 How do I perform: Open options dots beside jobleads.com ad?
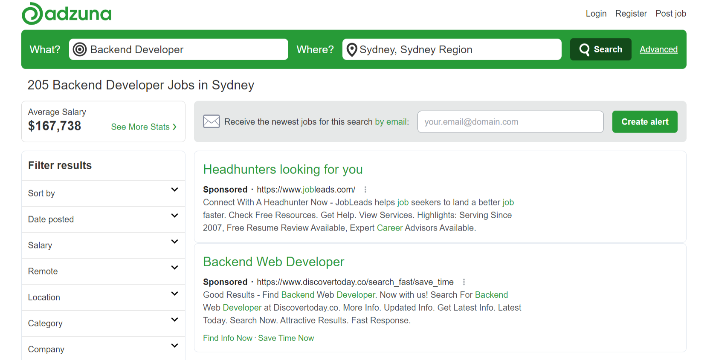point(365,190)
